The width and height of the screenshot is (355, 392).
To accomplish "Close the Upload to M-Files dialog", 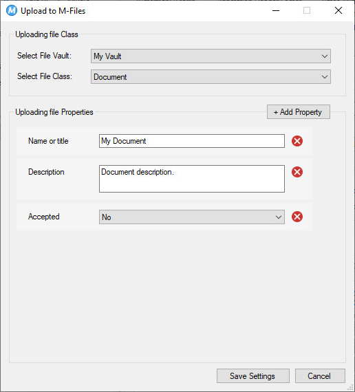I will [x=338, y=10].
